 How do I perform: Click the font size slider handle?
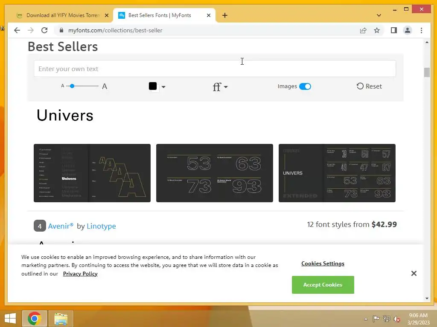click(x=72, y=86)
